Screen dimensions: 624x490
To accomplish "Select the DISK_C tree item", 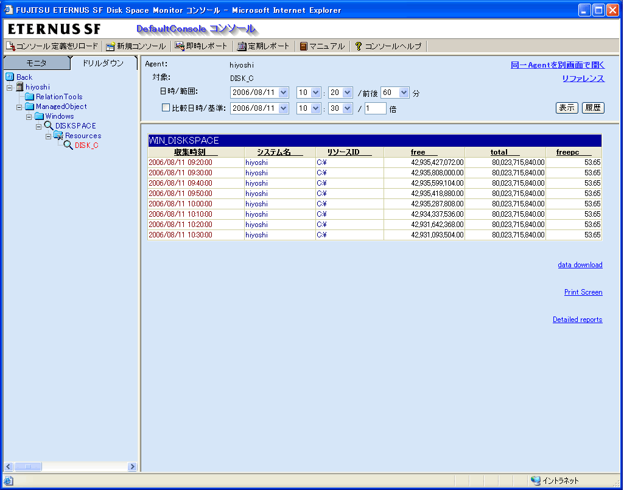I will 86,145.
